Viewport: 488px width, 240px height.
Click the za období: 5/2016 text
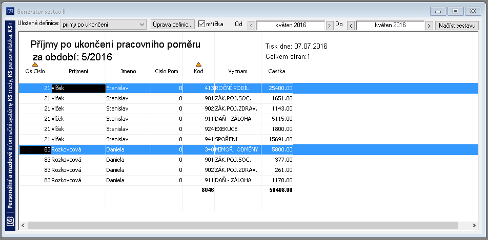click(x=72, y=57)
